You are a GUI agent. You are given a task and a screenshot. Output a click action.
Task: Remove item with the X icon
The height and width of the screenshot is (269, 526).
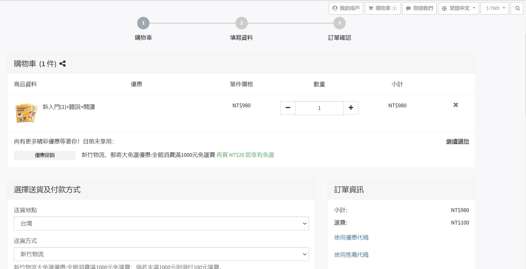(456, 105)
